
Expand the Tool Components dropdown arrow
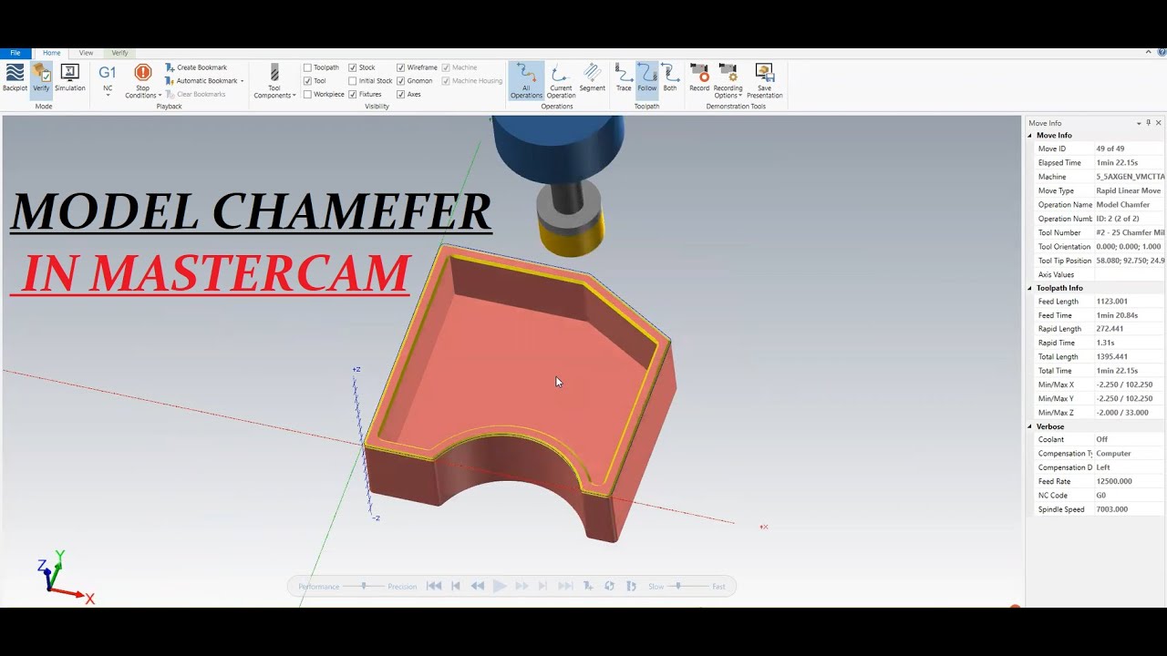click(x=294, y=96)
